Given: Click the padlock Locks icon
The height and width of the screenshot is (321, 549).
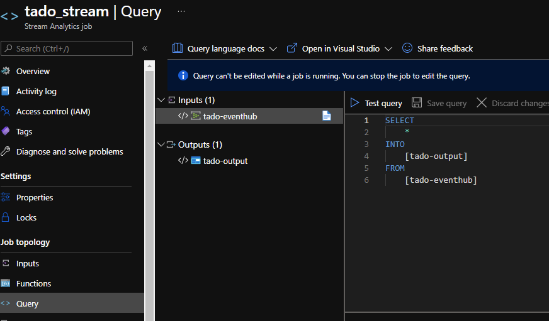Looking at the screenshot, I should click(5, 217).
